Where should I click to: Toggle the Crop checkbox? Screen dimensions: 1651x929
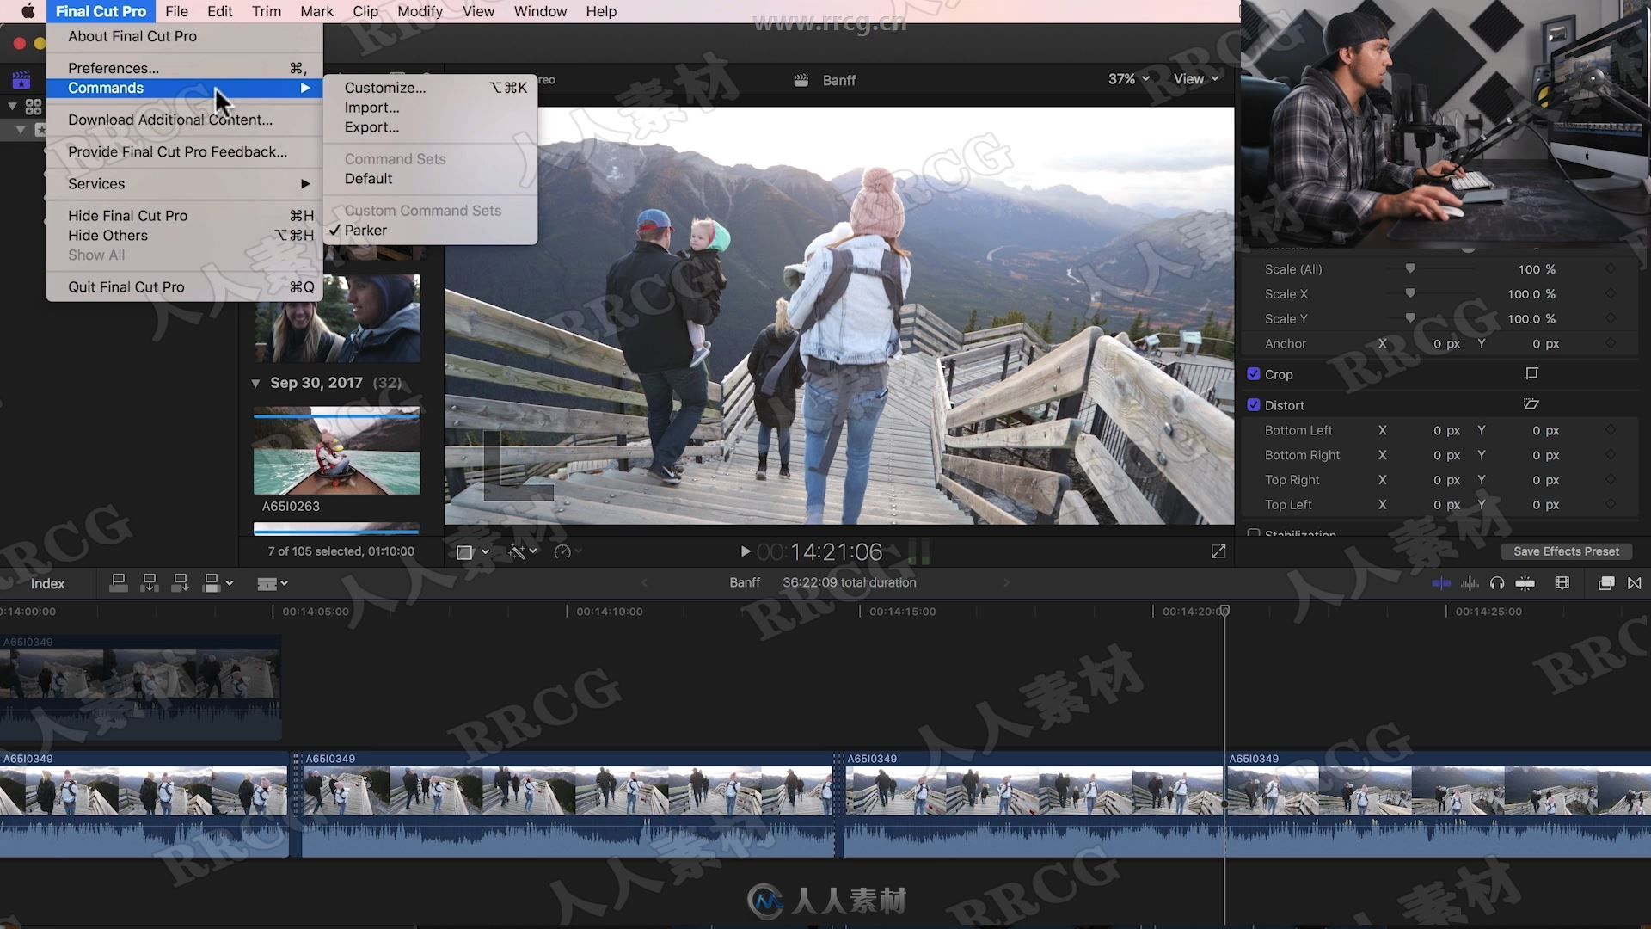(x=1254, y=374)
